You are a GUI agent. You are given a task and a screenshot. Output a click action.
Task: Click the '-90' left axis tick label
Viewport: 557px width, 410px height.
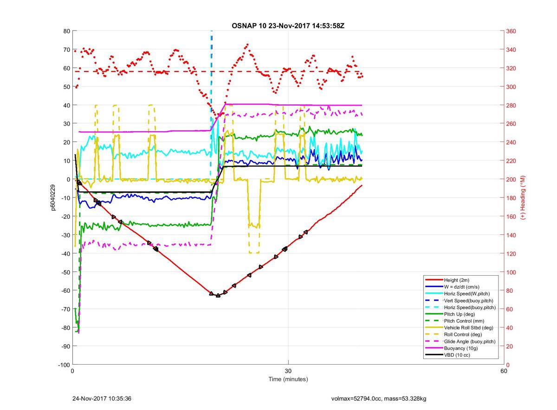coord(66,346)
